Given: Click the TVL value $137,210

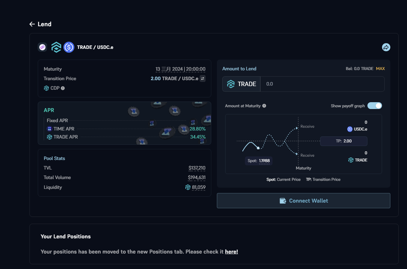Looking at the screenshot, I should [197, 168].
